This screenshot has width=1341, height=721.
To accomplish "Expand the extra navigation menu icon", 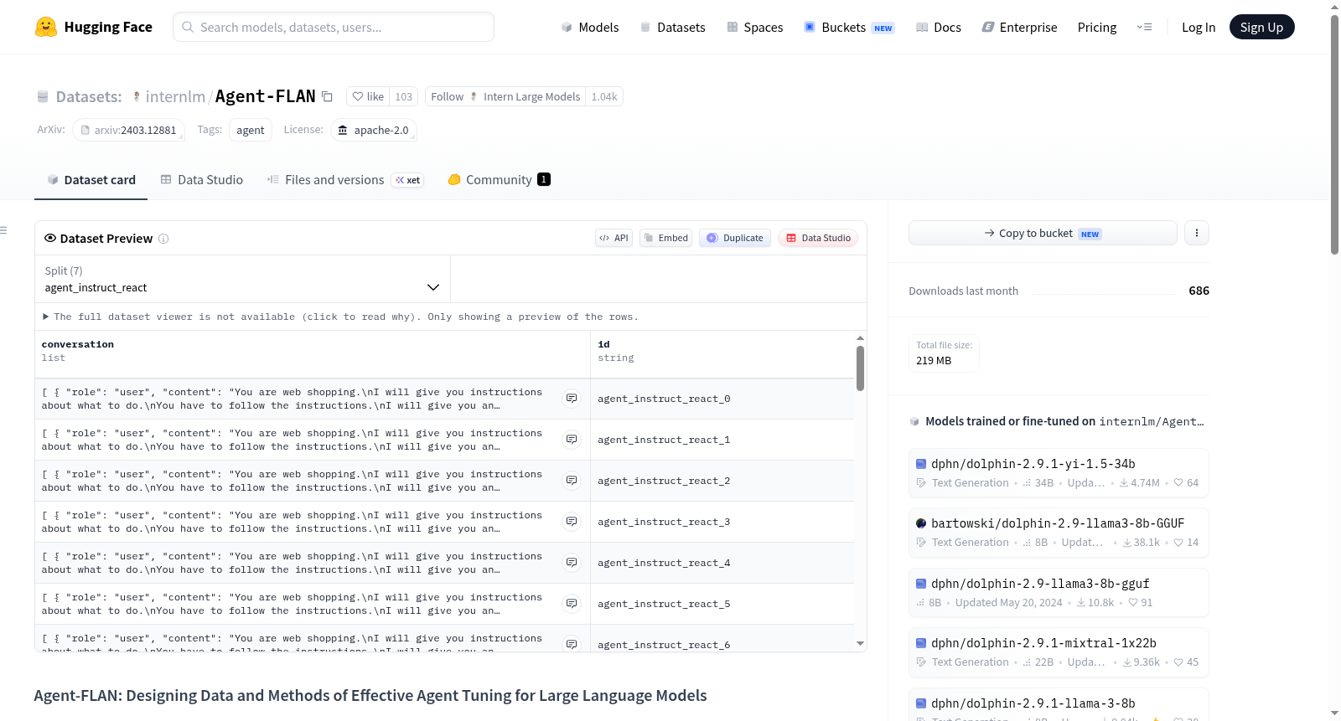I will coord(1144,28).
